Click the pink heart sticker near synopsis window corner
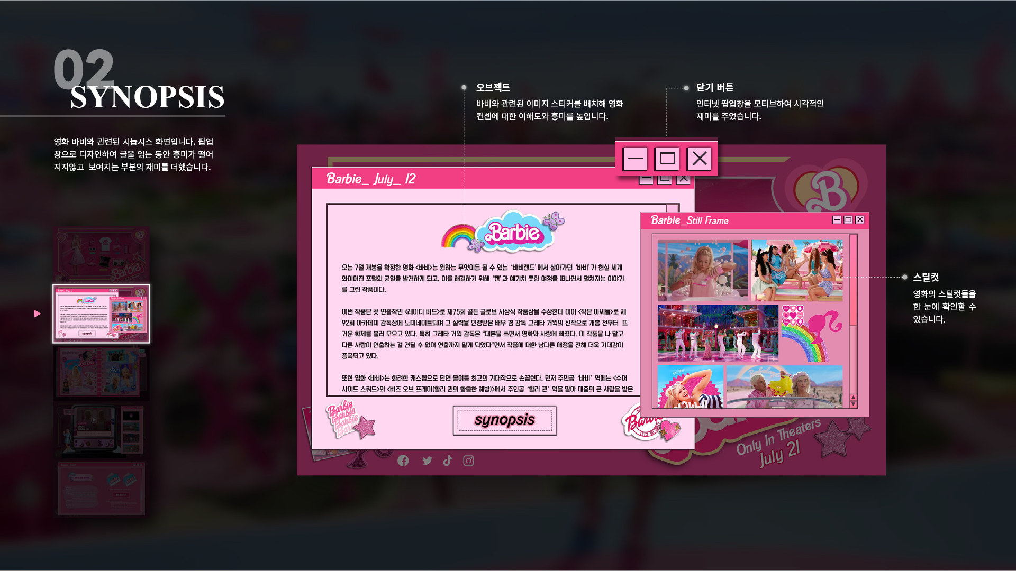 click(x=670, y=430)
